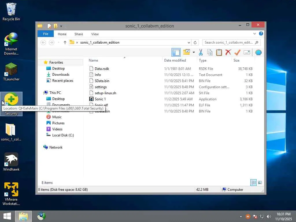Expand the ribbon with the chevron
Viewport: 296px width, 222px height.
[x=254, y=34]
